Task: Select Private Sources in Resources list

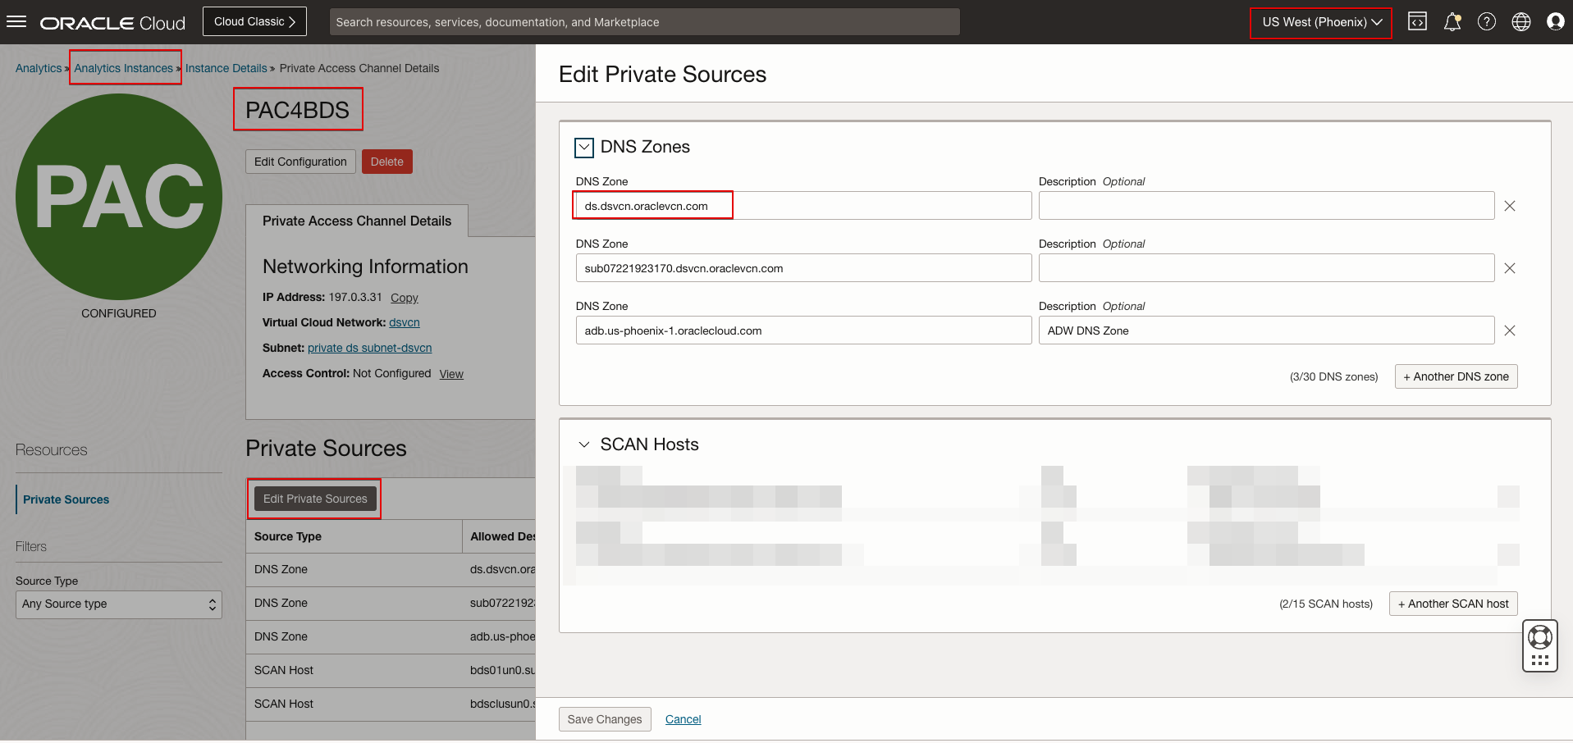Action: 66,499
